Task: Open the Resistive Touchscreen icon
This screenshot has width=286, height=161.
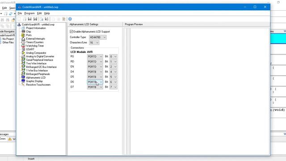Action: [x=23, y=85]
